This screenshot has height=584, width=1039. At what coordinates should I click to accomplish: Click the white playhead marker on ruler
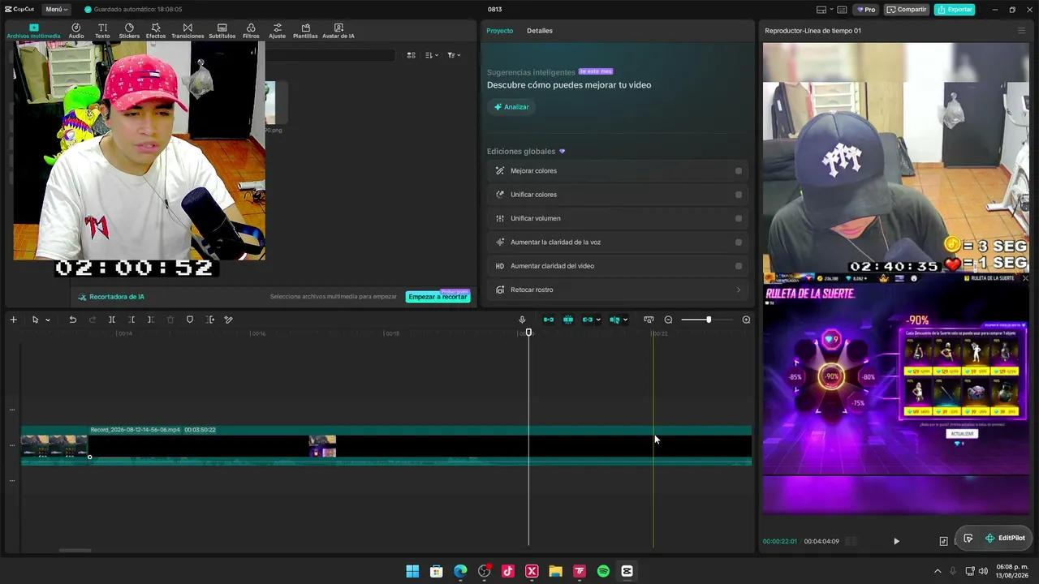click(x=528, y=333)
